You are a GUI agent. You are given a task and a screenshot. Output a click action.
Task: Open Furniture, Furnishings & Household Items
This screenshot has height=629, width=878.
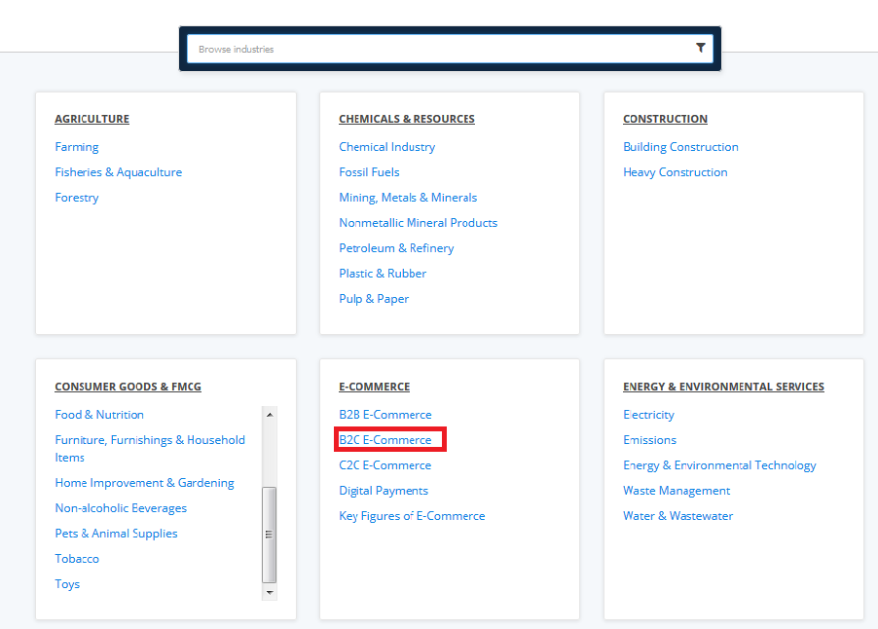click(150, 449)
